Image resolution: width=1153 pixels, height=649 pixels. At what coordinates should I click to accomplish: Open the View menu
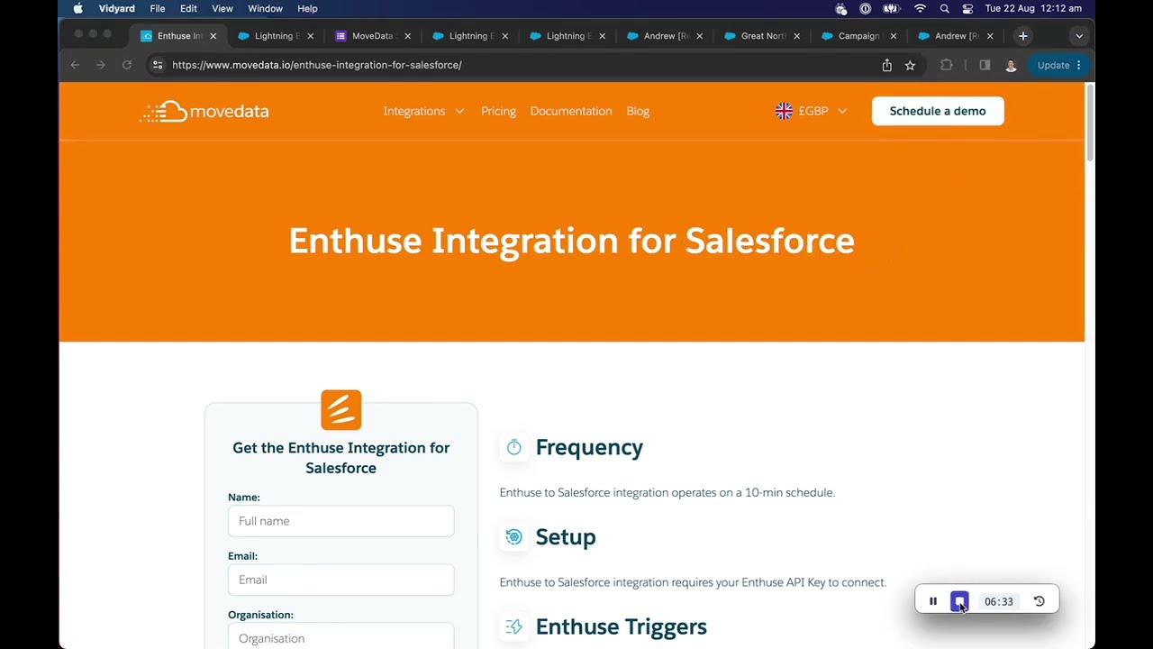[222, 8]
